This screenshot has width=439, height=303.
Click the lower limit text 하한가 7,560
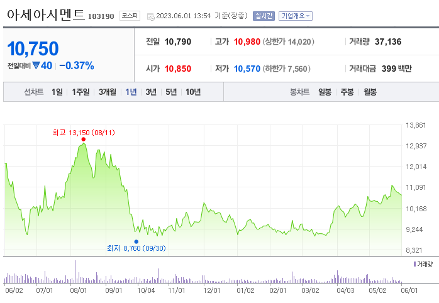click(286, 69)
